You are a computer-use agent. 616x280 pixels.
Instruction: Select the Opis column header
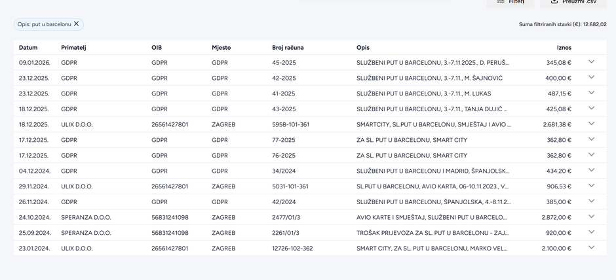pos(363,48)
